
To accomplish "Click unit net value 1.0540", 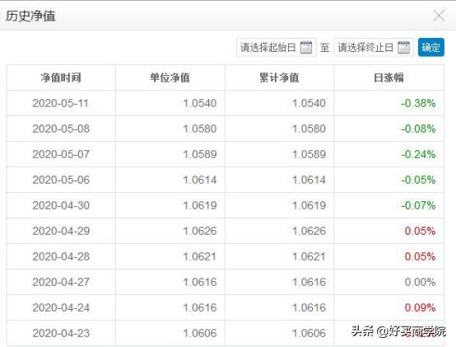I will pyautogui.click(x=200, y=103).
